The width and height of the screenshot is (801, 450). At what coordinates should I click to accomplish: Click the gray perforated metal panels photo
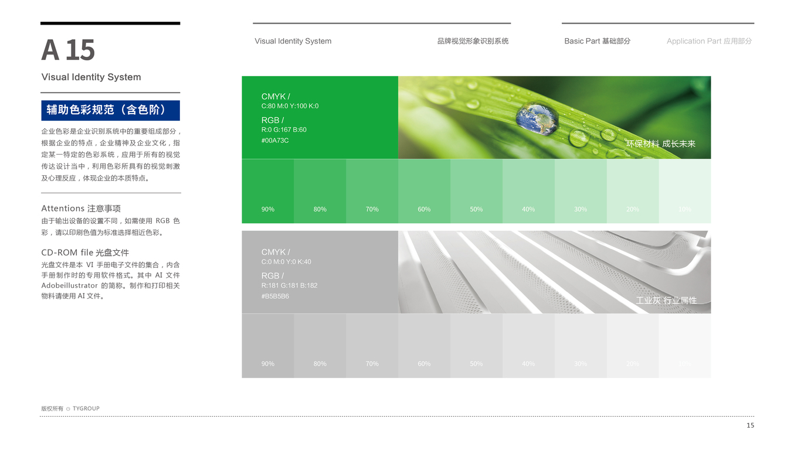555,272
